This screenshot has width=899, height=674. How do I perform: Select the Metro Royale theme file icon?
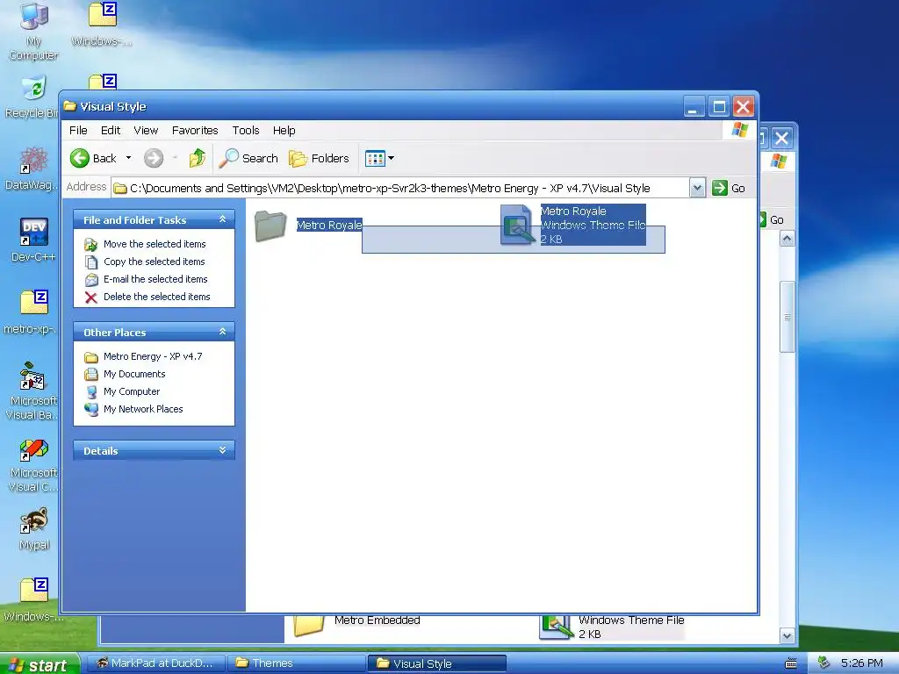[516, 225]
